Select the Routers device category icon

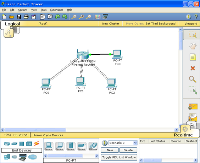7,143
